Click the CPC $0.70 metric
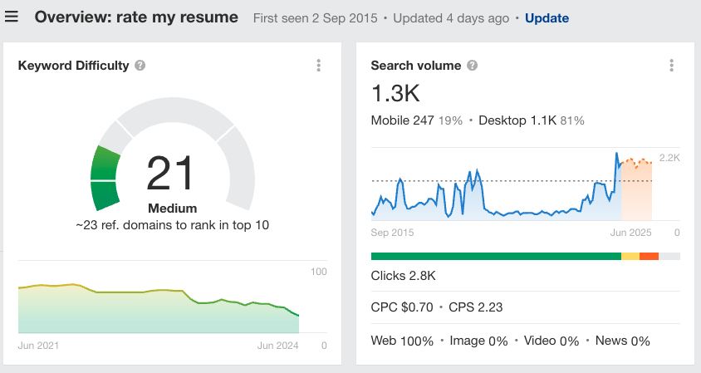The width and height of the screenshot is (701, 373). pyautogui.click(x=402, y=307)
